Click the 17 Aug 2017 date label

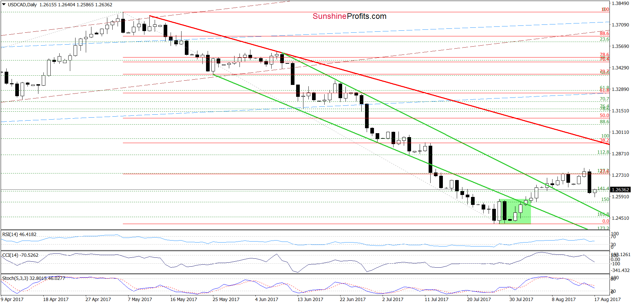tap(607, 299)
